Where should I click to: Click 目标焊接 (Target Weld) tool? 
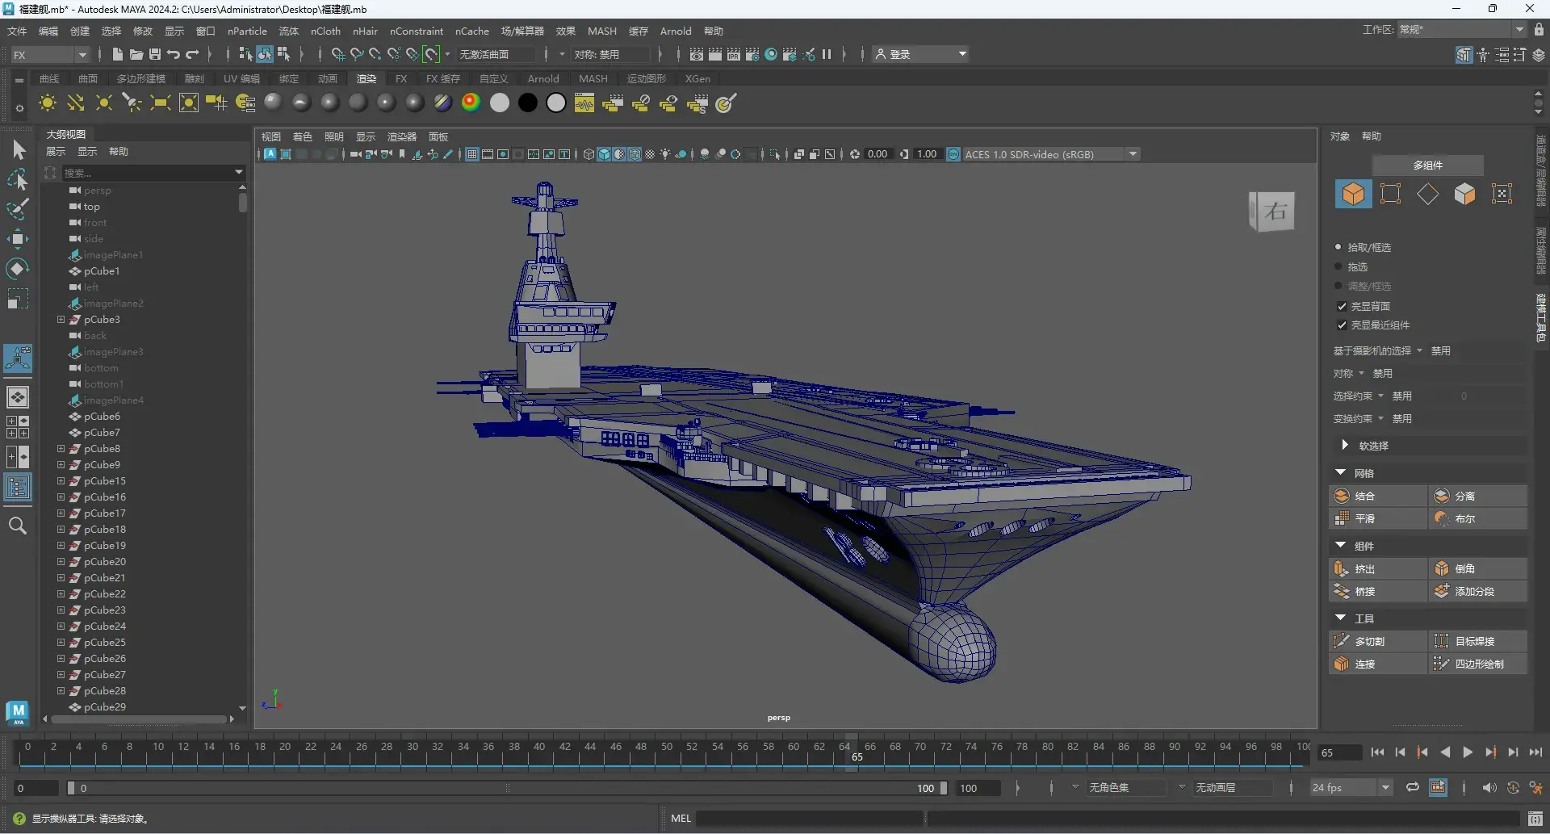[x=1478, y=641]
